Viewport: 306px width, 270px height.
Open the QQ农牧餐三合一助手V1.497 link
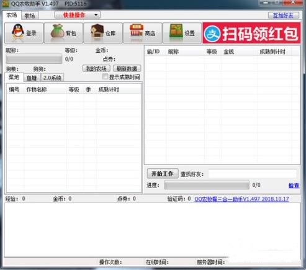point(241,199)
